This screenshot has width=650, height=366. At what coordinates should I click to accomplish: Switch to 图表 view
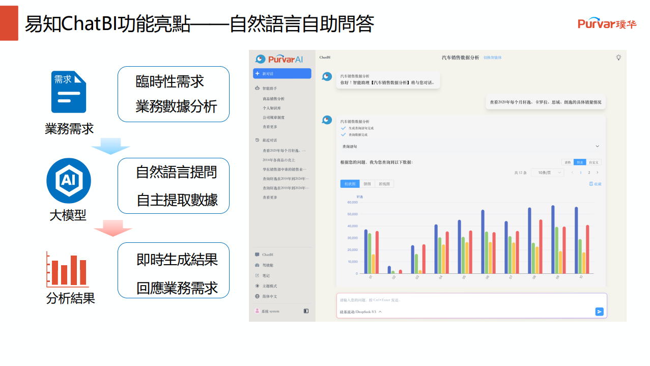point(580,162)
